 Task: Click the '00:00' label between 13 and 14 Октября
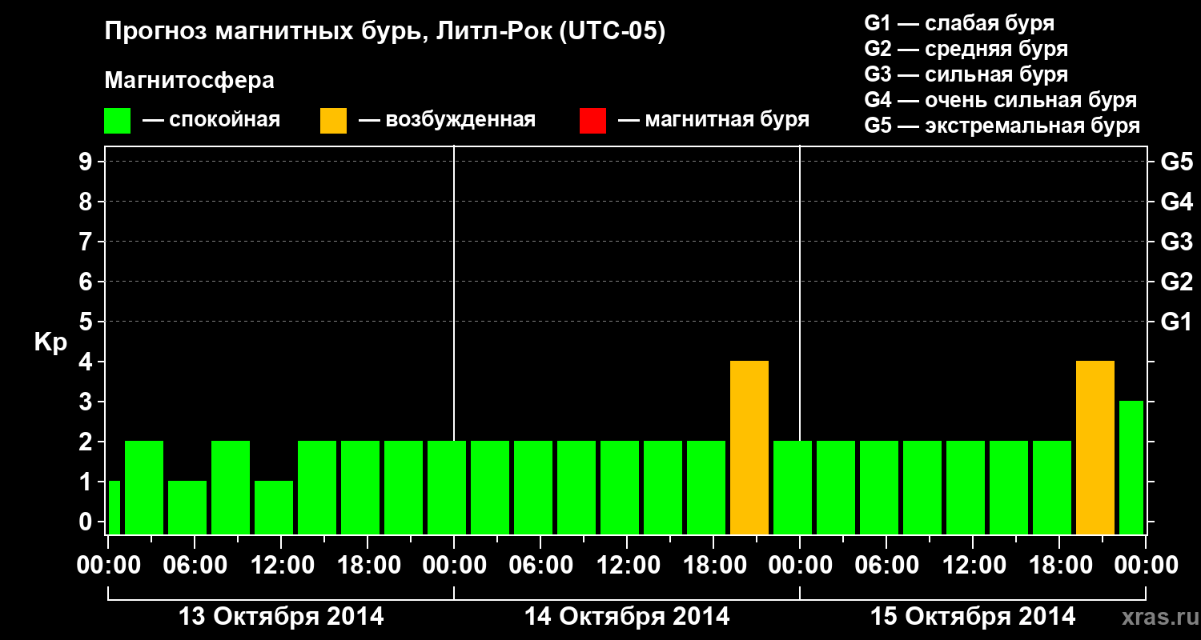click(x=454, y=565)
